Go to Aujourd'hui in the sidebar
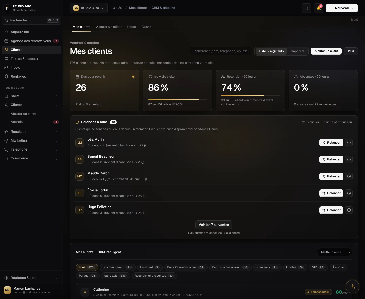365x299 pixels. (x=31, y=32)
